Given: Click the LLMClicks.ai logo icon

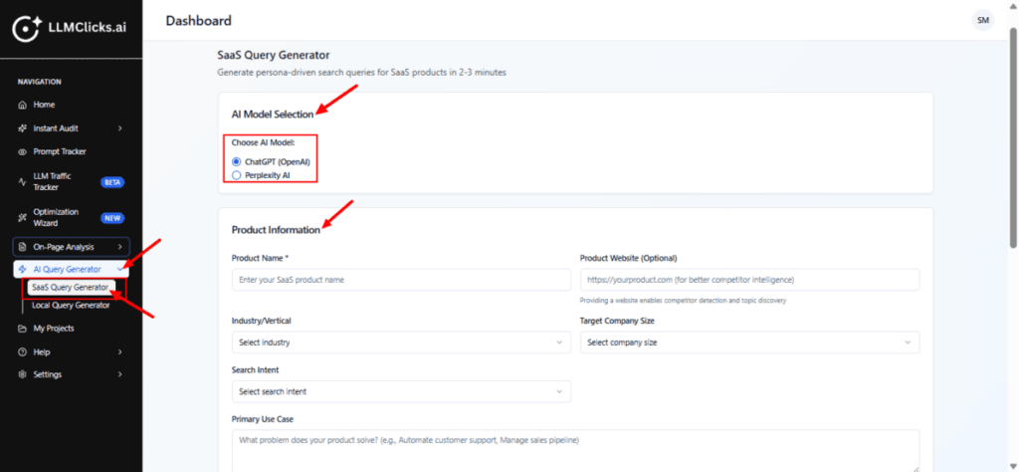Looking at the screenshot, I should 26,30.
